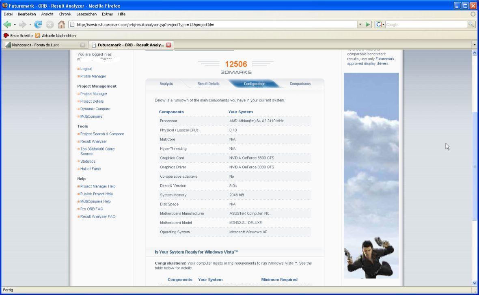This screenshot has width=479, height=295.
Task: Click the sky banner advertisement image
Action: tap(371, 176)
